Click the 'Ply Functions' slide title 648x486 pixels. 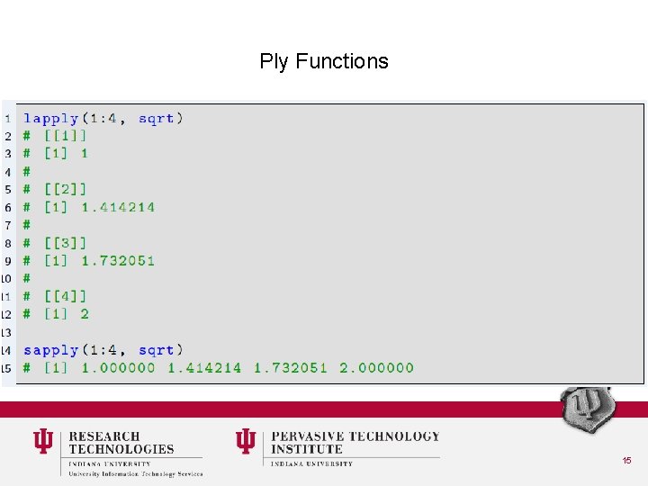coord(324,61)
